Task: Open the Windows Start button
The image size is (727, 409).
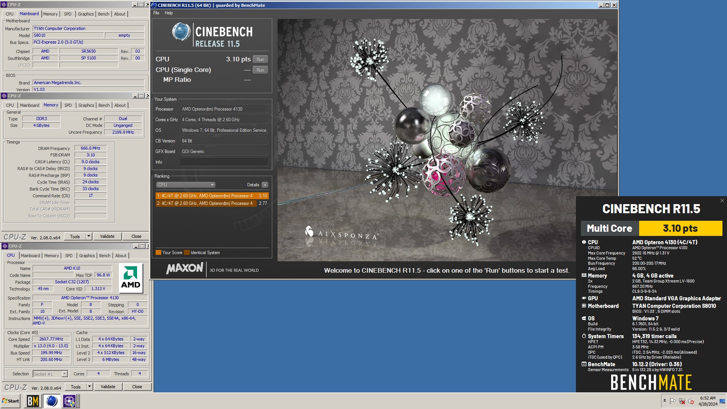Action: pos(11,401)
